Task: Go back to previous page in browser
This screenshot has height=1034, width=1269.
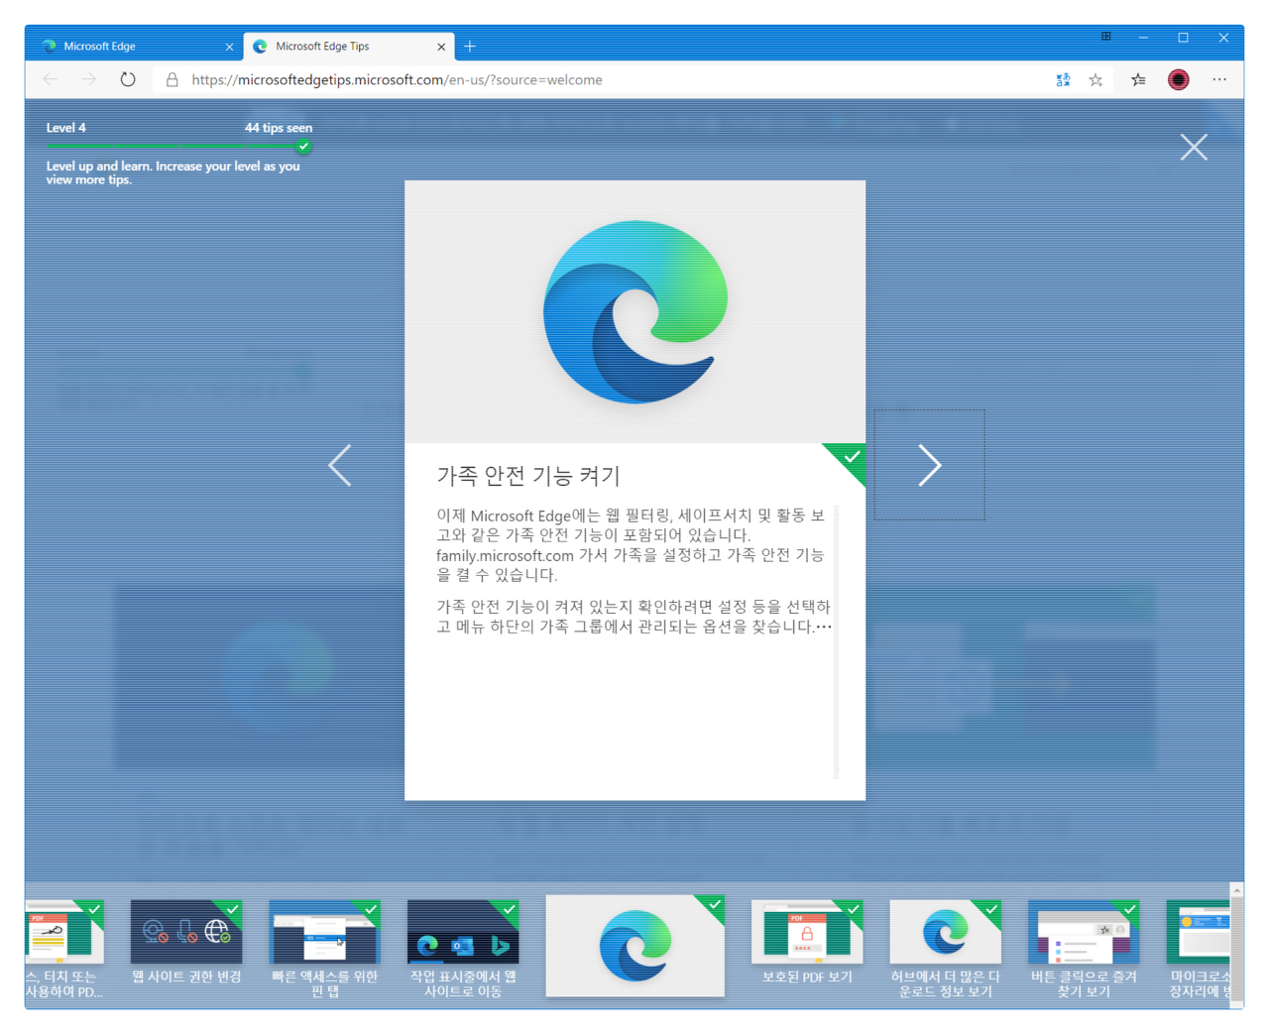Action: (x=51, y=79)
